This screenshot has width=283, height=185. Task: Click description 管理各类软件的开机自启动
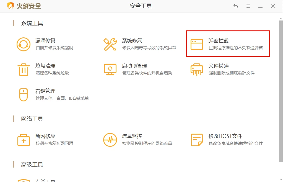coord(147,73)
